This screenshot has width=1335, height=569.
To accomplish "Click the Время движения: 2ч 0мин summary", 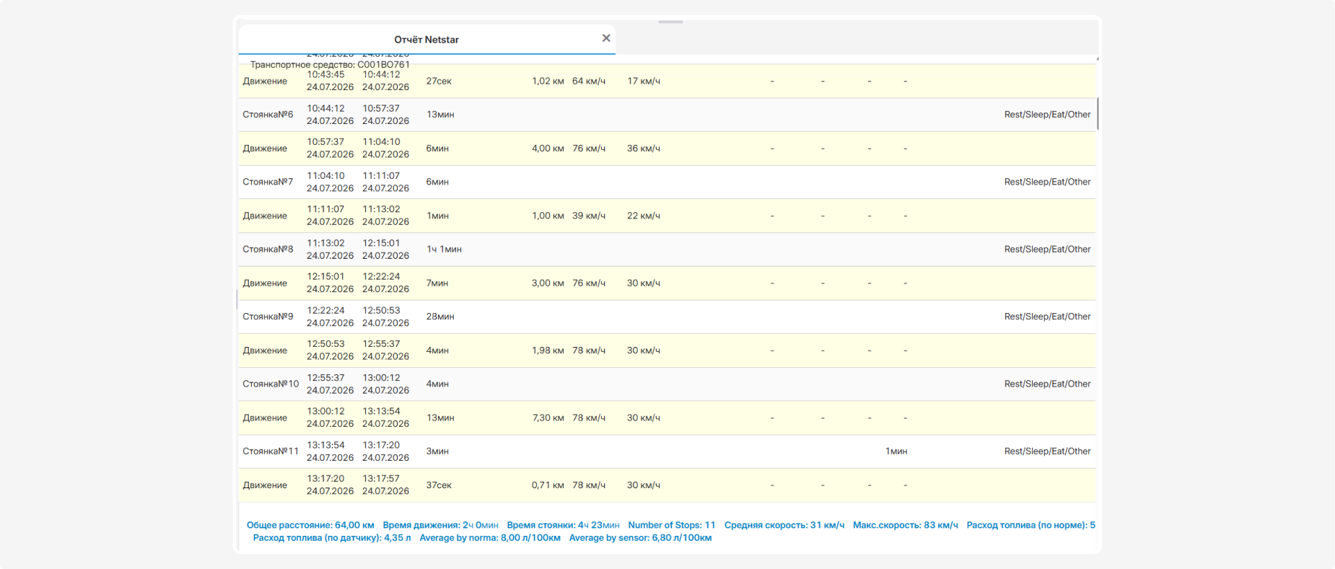I will pos(440,525).
